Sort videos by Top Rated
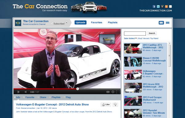The image size is (185, 118). (x=154, y=38)
